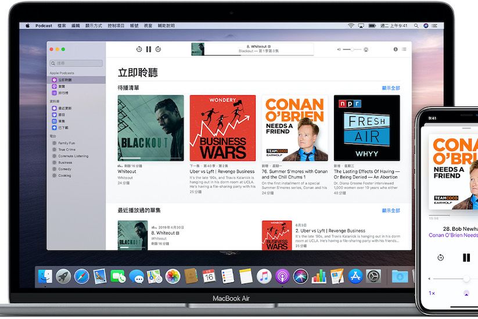Viewport: 478px width, 319px height.
Task: Open the 控制項目 menu
Action: click(116, 26)
